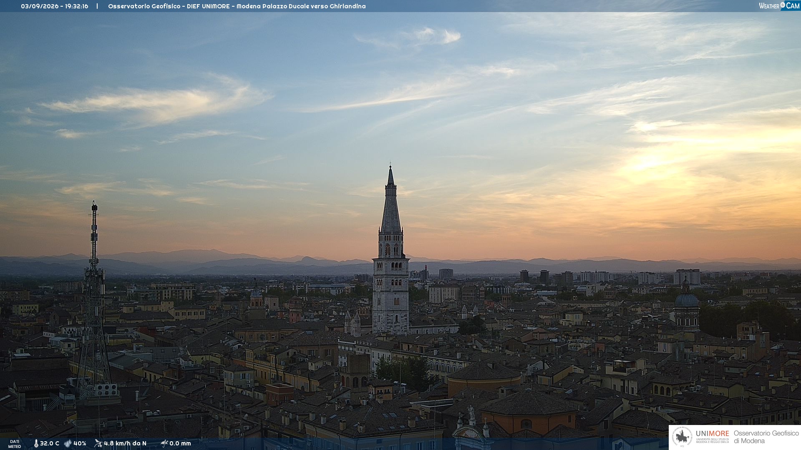Click the 32.0 C temperature reading
Screen dimensions: 801x450
coord(50,443)
